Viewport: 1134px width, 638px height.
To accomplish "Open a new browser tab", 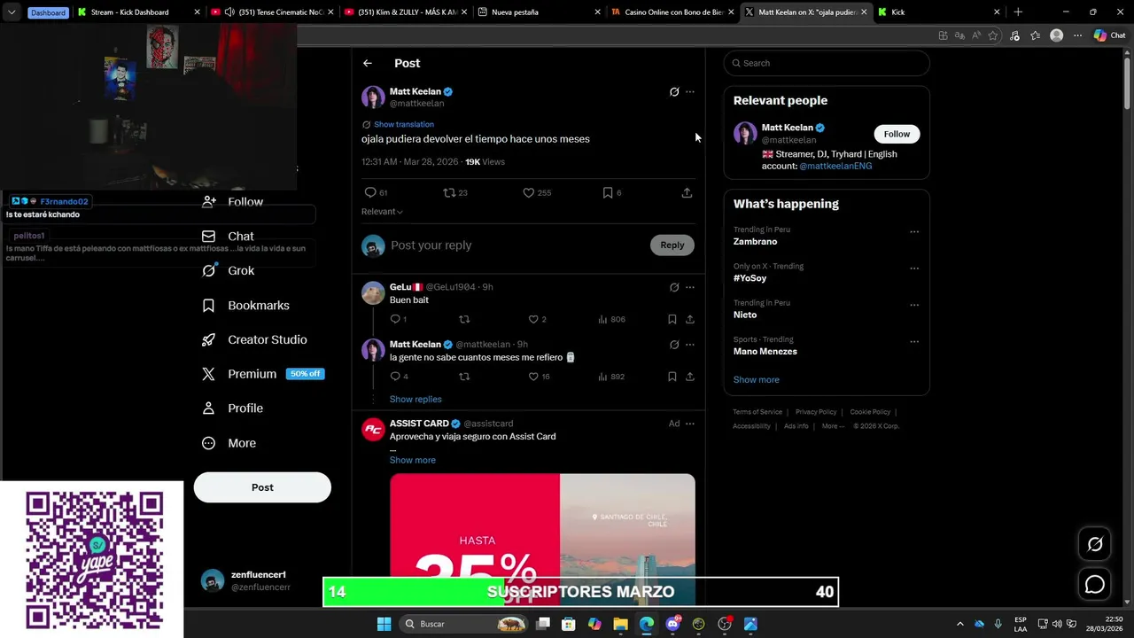I will tap(1018, 12).
